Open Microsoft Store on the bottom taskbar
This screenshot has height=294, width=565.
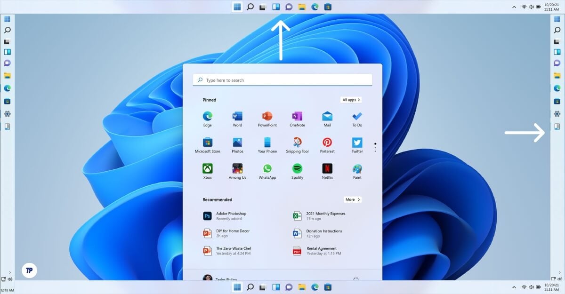click(x=328, y=286)
